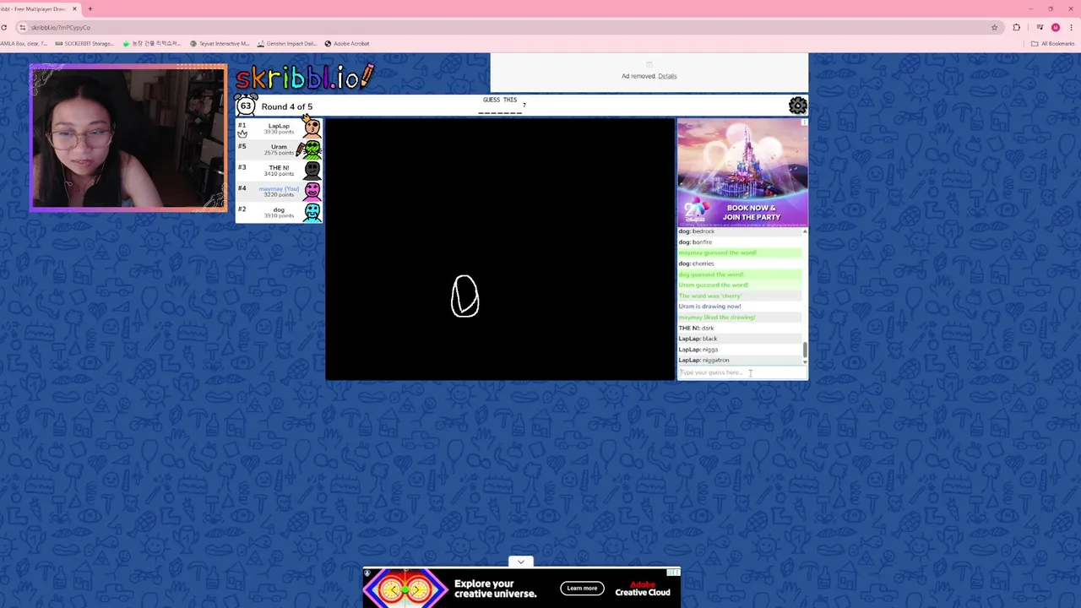This screenshot has width=1081, height=608.
Task: Click the THE N! player row name
Action: point(279,168)
